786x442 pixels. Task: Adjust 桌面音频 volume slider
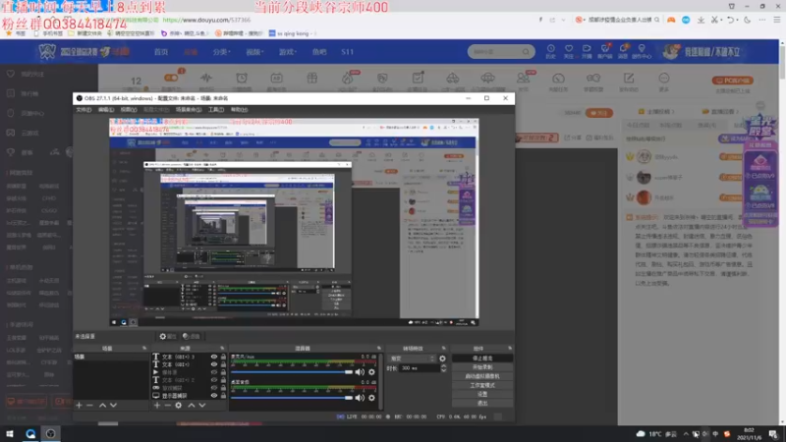click(291, 398)
